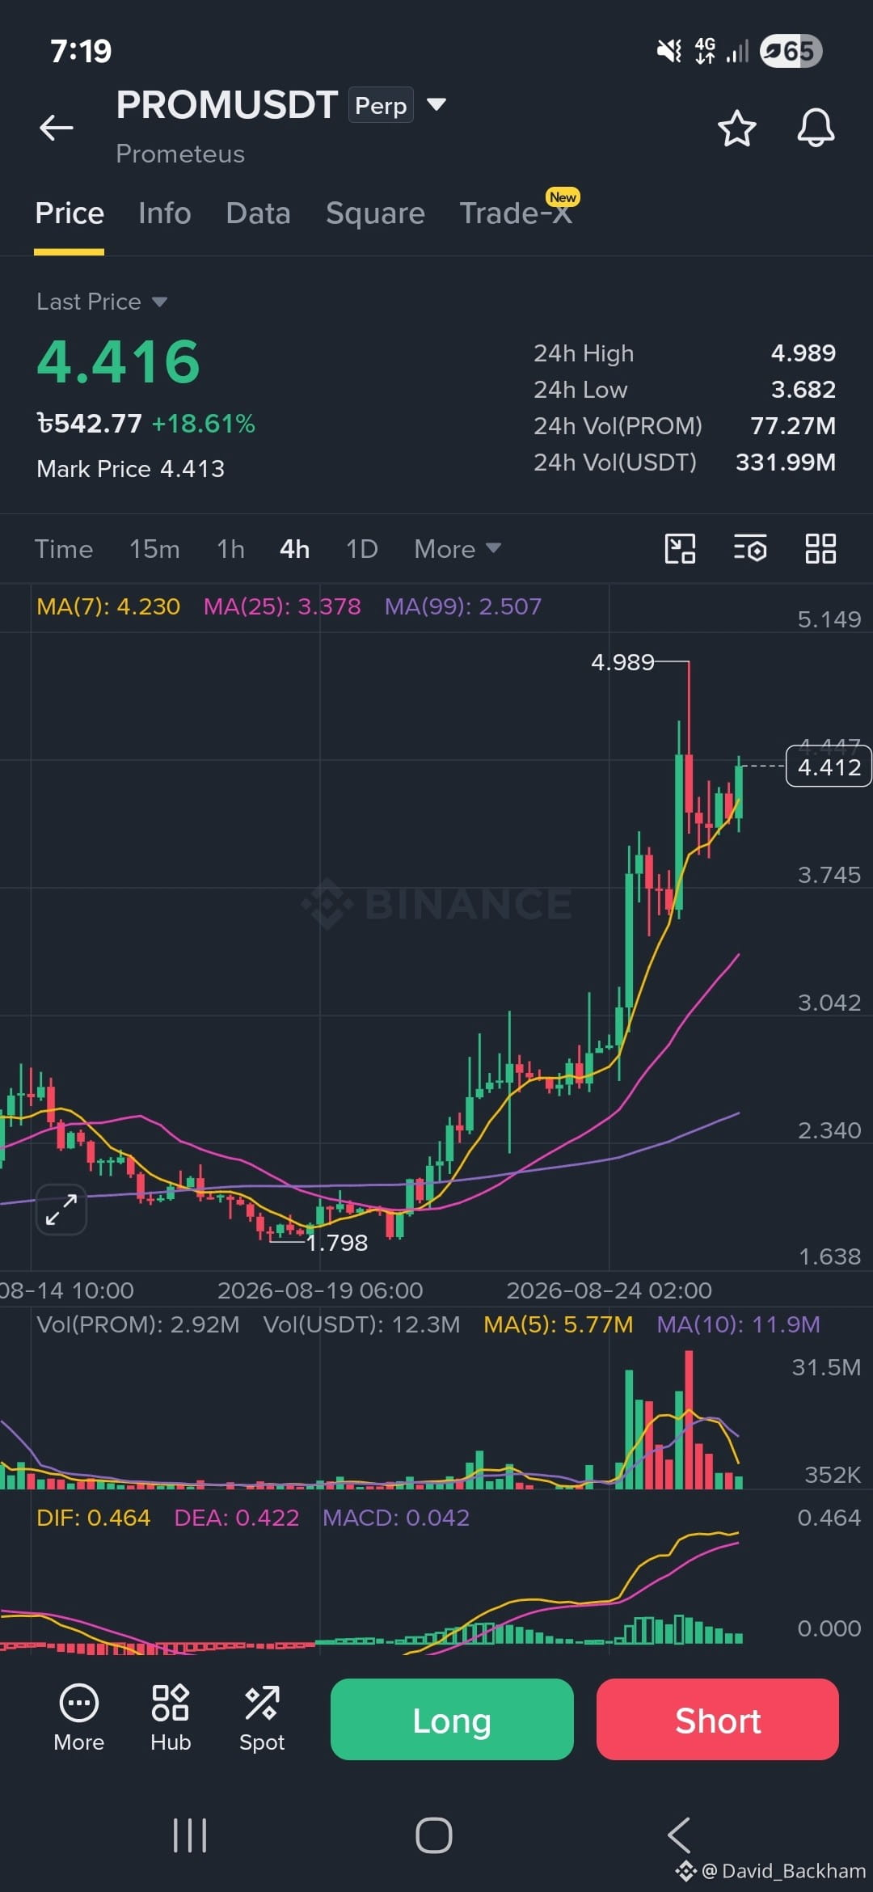This screenshot has height=1892, width=873.
Task: Tap the Vol(PROM): 2.92M label
Action: point(138,1324)
